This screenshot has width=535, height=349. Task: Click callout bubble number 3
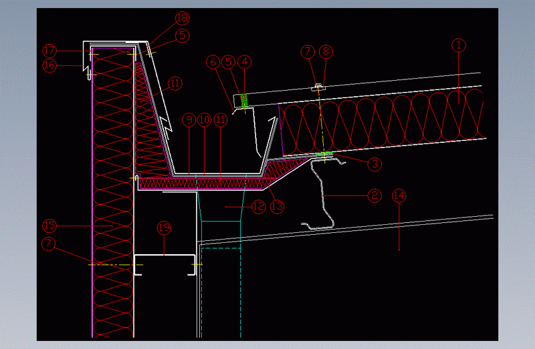(375, 162)
